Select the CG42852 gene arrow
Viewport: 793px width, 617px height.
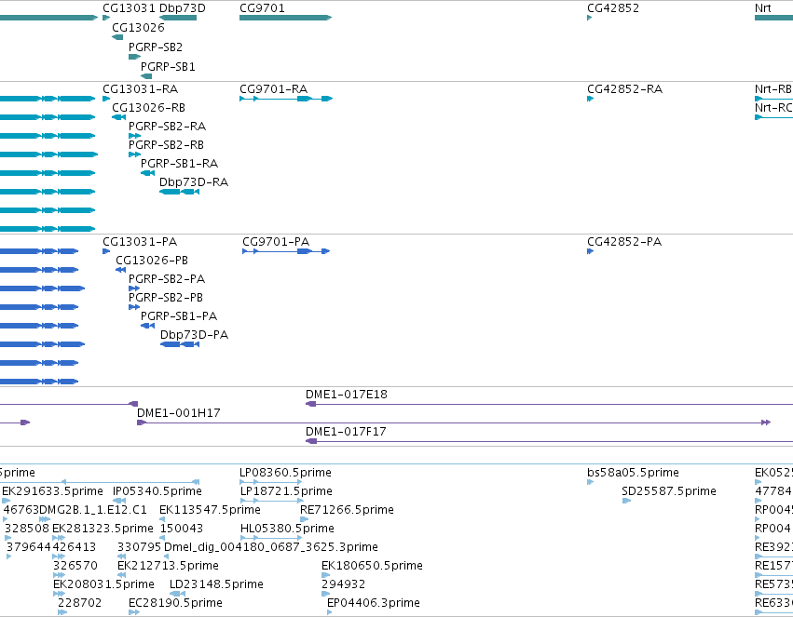pyautogui.click(x=590, y=18)
